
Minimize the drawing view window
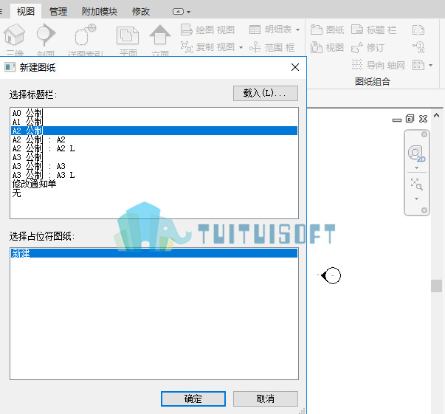[x=397, y=120]
